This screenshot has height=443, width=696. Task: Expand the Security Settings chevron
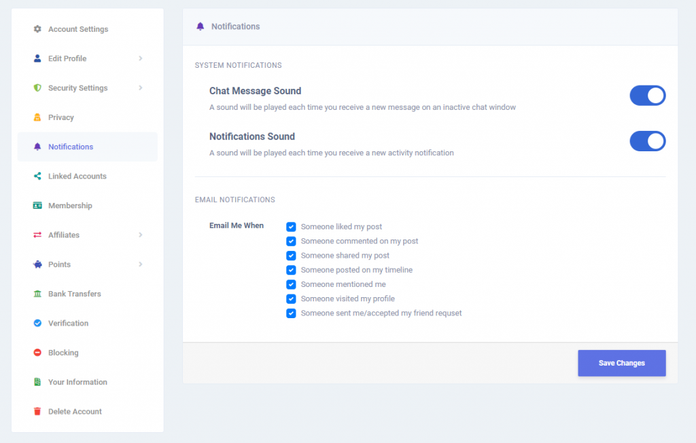coord(140,88)
